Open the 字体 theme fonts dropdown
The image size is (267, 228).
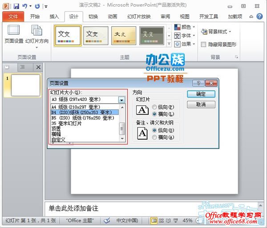tap(185, 36)
